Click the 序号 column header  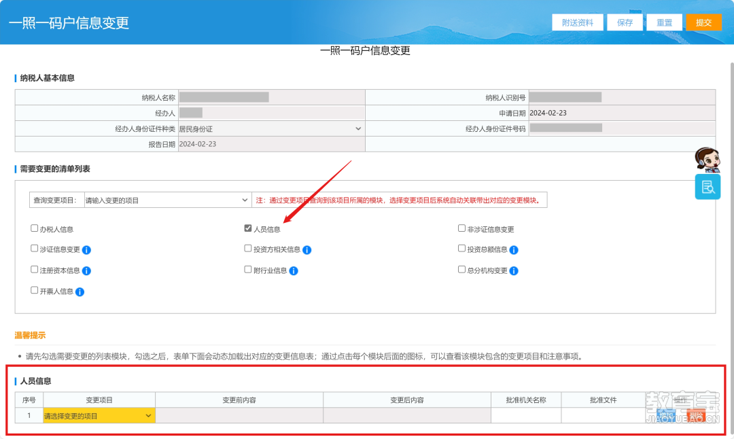(29, 400)
